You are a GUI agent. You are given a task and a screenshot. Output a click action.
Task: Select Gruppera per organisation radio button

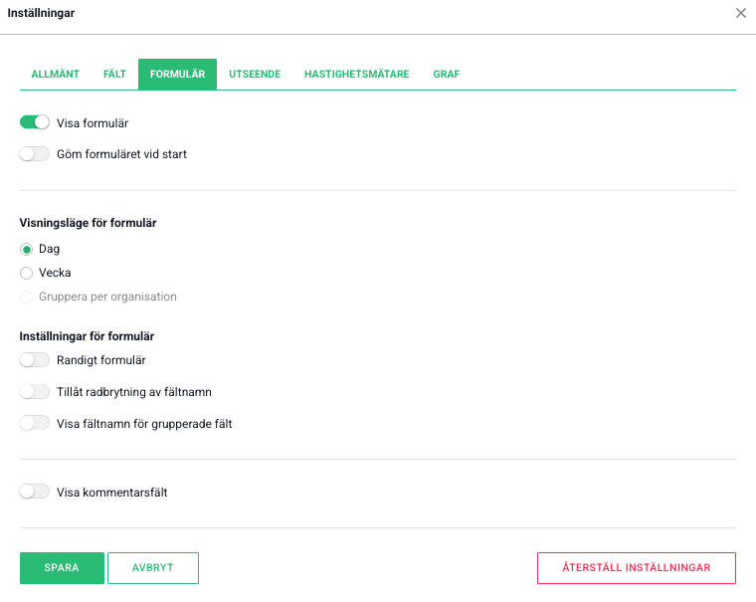(x=27, y=297)
